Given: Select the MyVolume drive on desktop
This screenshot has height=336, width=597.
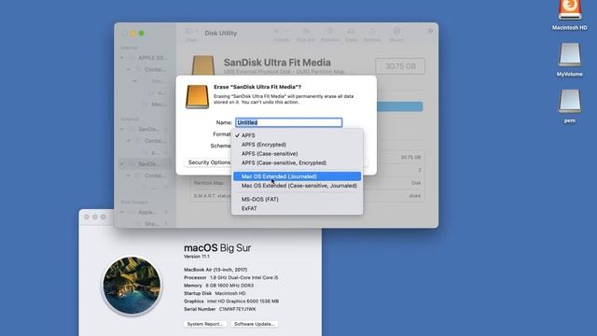Looking at the screenshot, I should [570, 60].
